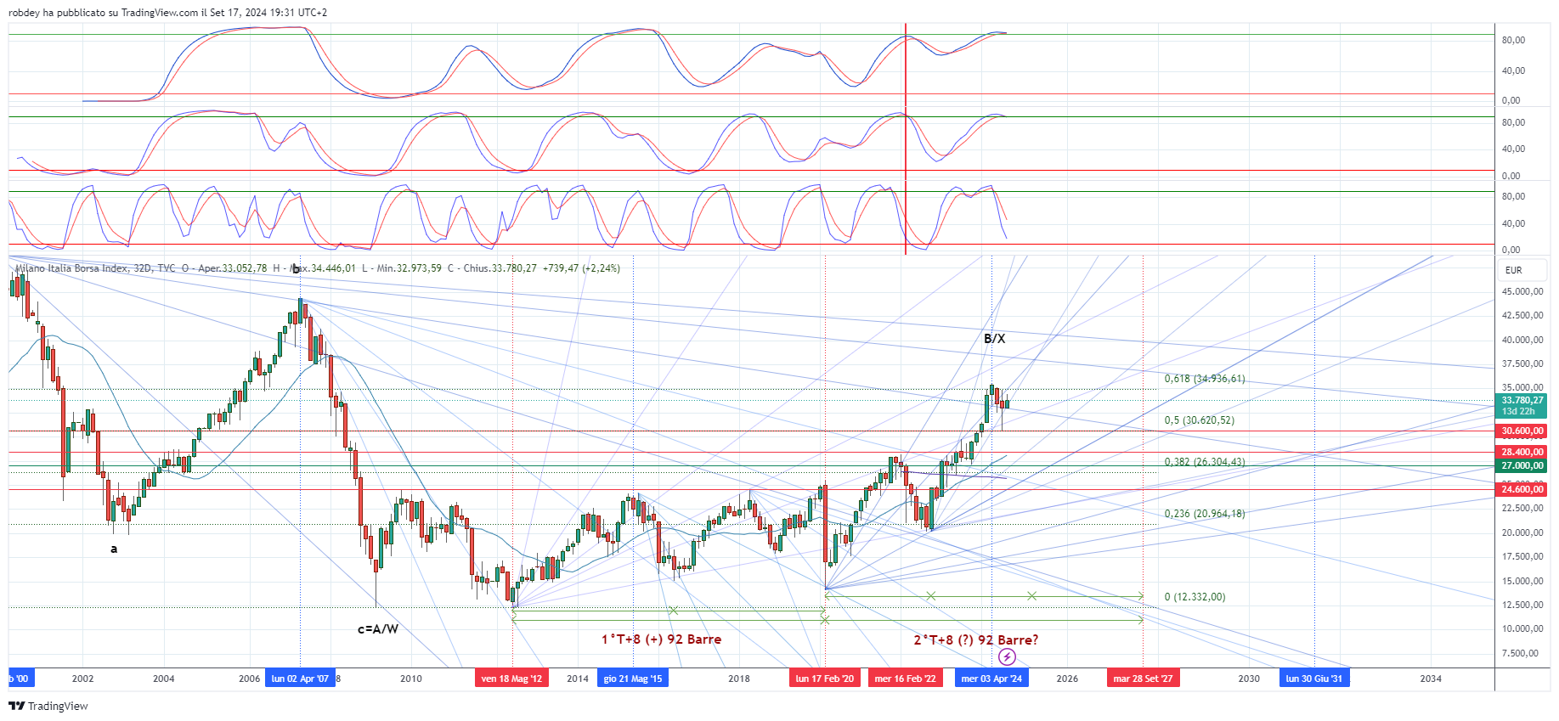1559x721 pixels.
Task: Click the TradingView logo at bottom left
Action: pos(48,706)
